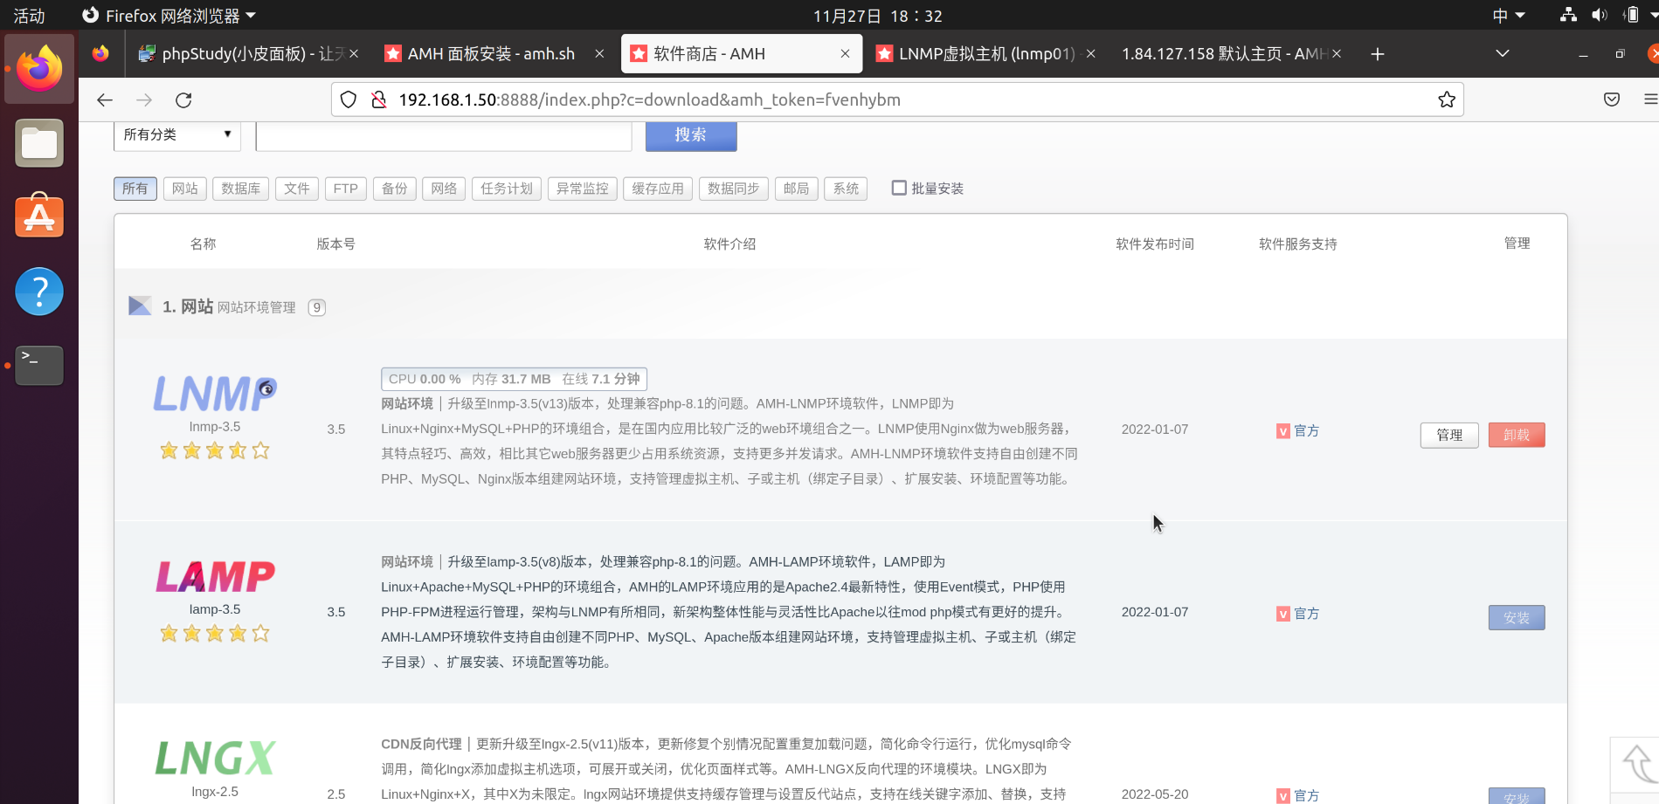Open the list all tabs chevron
1659x804 pixels.
coord(1503,53)
